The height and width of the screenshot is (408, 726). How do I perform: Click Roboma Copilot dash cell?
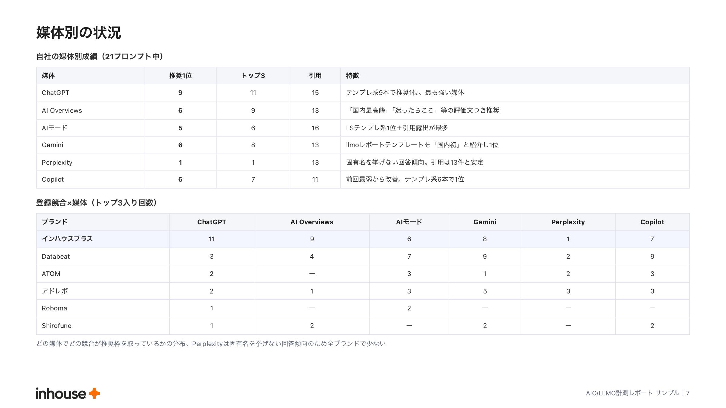[652, 308]
